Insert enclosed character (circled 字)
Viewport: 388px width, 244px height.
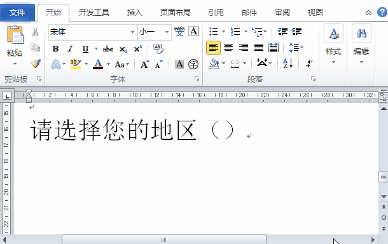(193, 64)
